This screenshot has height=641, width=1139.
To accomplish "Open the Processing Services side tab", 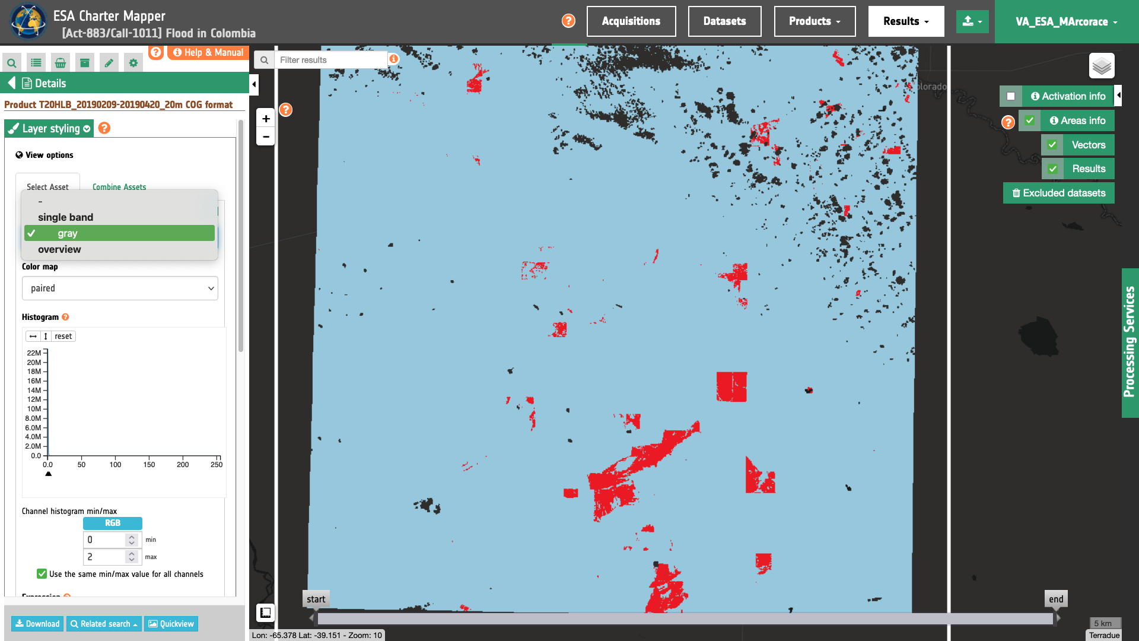I will point(1130,342).
